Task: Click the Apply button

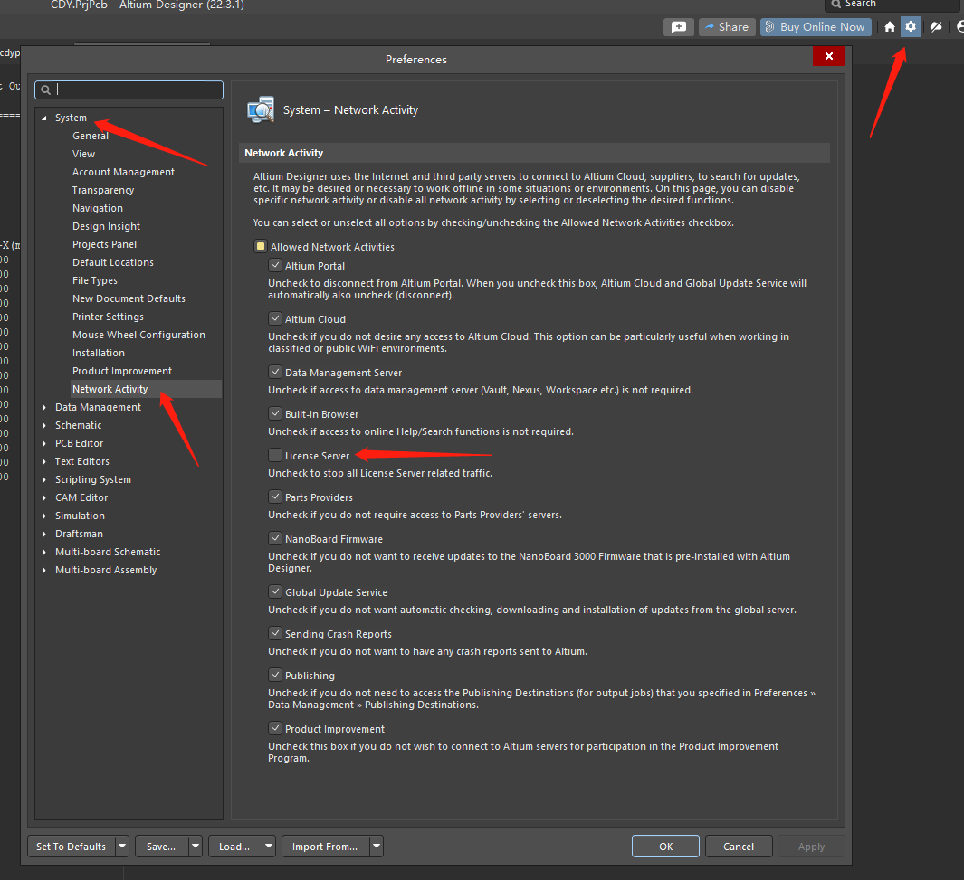Action: coord(811,847)
